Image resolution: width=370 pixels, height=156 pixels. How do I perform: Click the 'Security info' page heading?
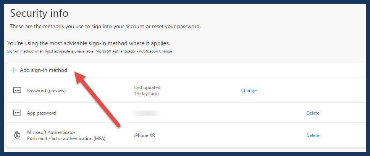point(39,13)
